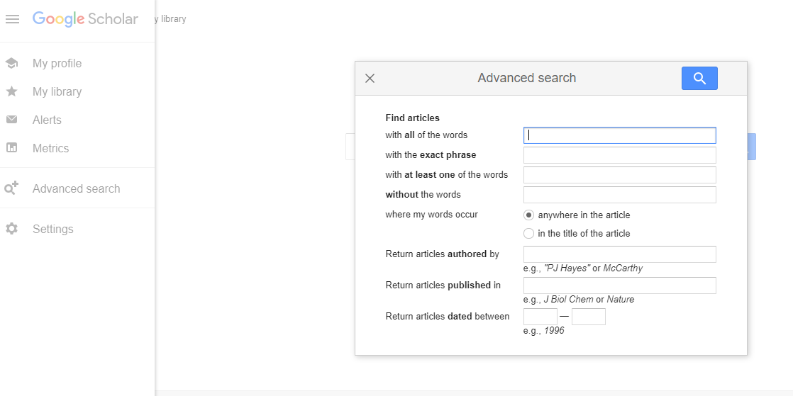Focus the start year date field
The height and width of the screenshot is (396, 793).
pos(540,317)
